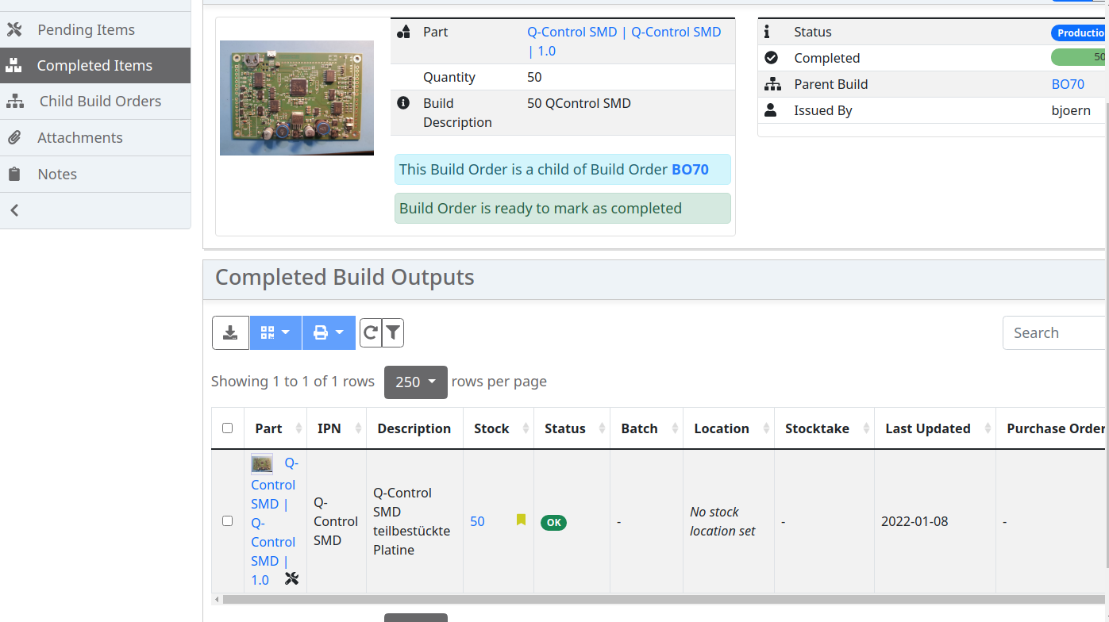Image resolution: width=1109 pixels, height=622 pixels.
Task: Open the Child Build Orders tab
Action: [x=95, y=102]
